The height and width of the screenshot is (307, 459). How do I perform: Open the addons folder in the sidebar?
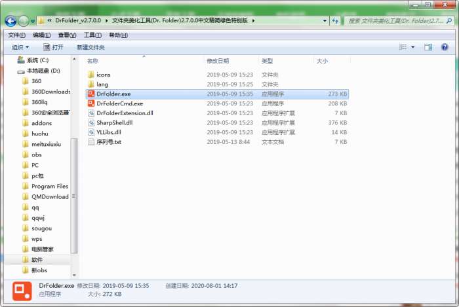(x=37, y=123)
